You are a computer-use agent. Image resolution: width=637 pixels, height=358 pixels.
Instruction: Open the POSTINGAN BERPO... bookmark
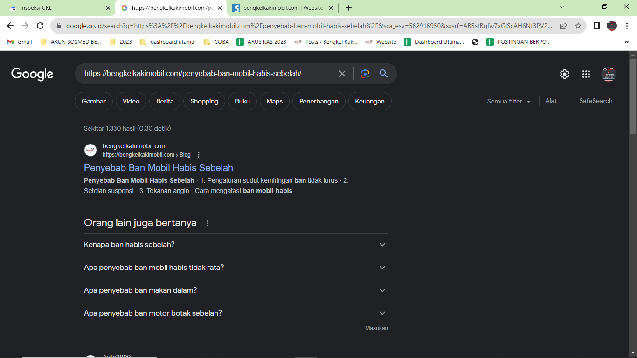519,42
